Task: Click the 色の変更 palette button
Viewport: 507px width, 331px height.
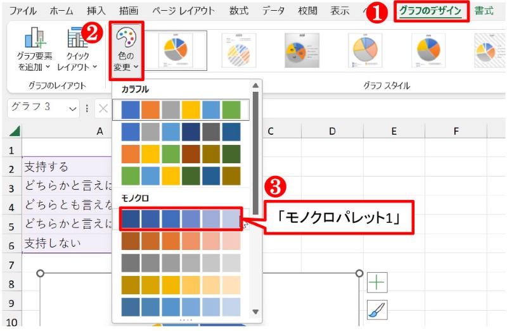Action: tap(126, 50)
